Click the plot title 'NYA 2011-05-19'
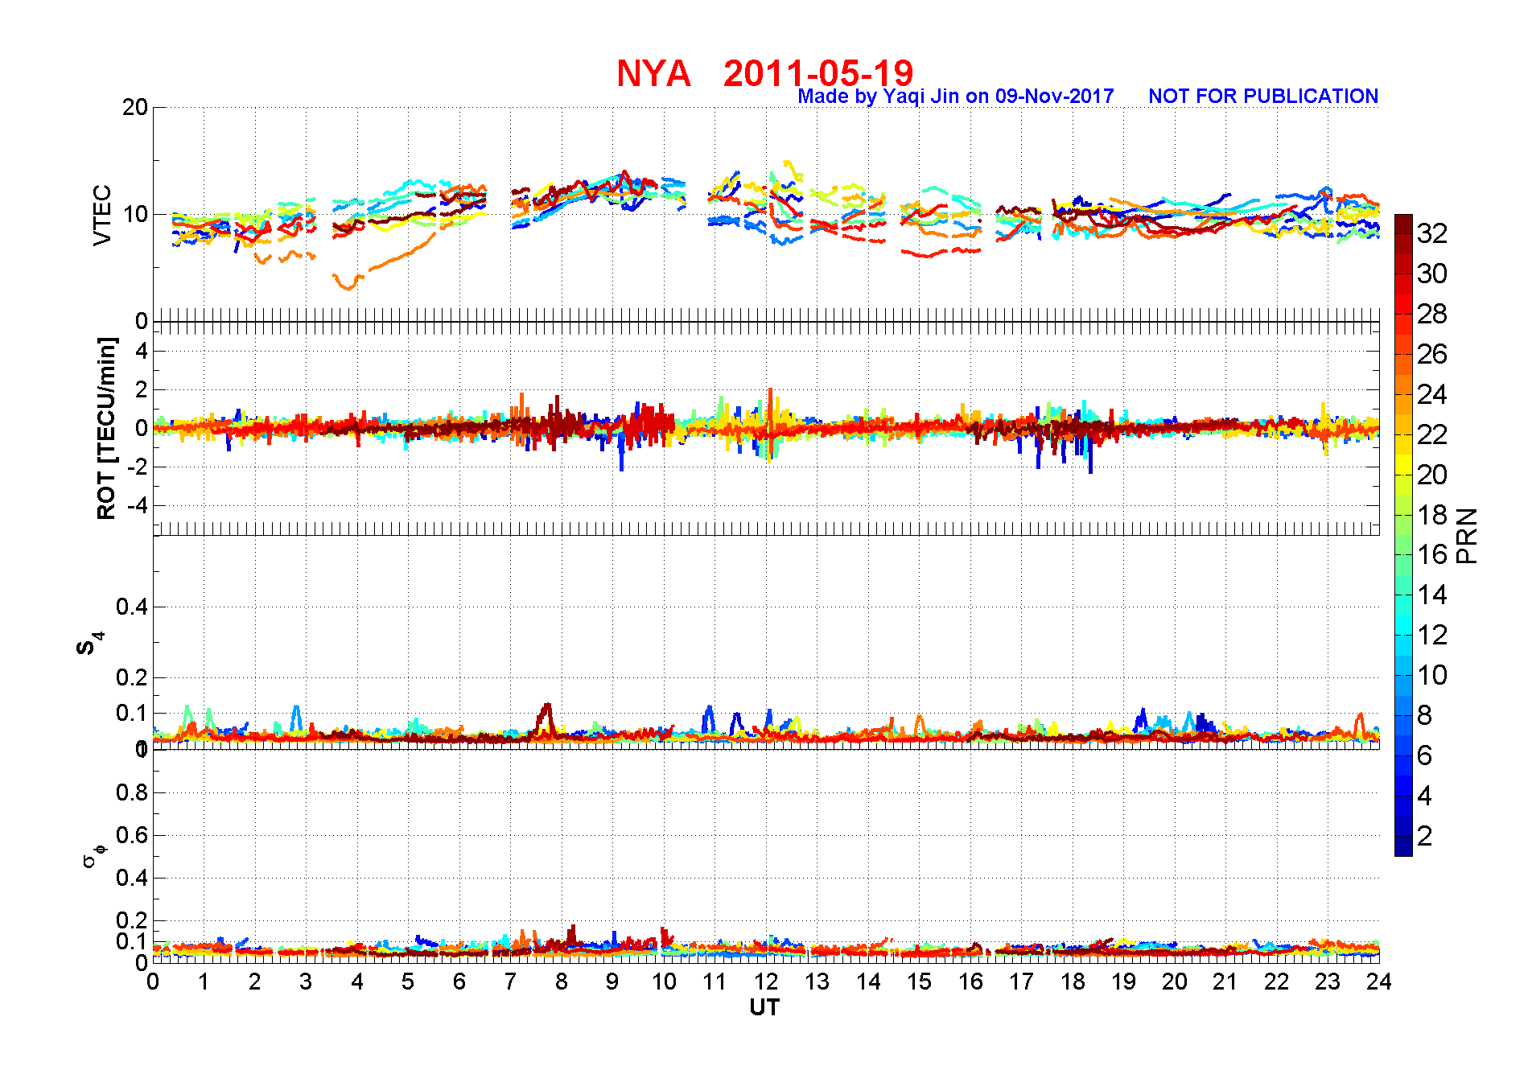The width and height of the screenshot is (1532, 1070). (x=765, y=73)
